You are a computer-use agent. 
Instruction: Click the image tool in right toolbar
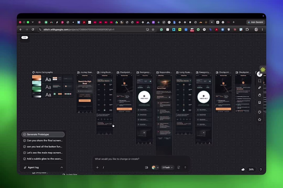coord(260,102)
